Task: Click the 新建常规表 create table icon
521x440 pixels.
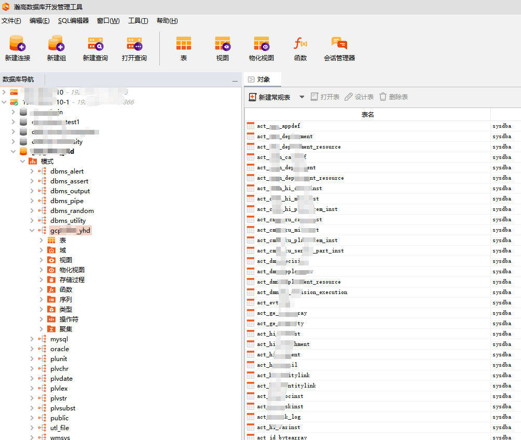Action: 253,97
